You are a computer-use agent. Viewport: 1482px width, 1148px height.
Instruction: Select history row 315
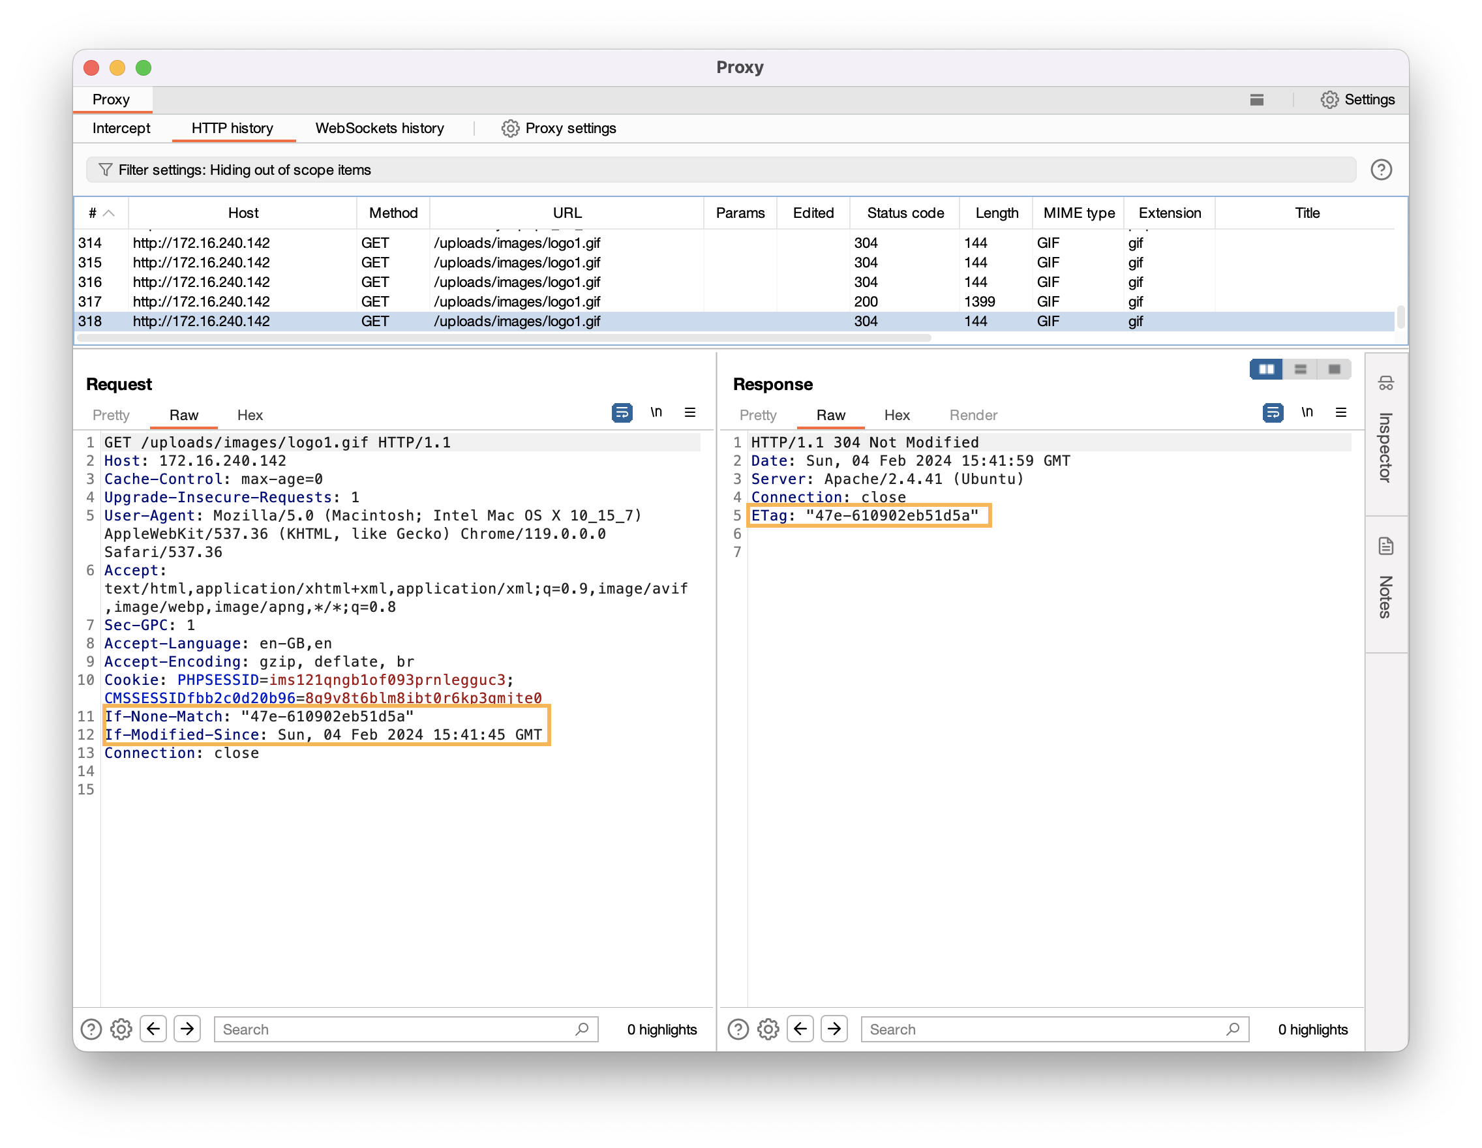(734, 263)
